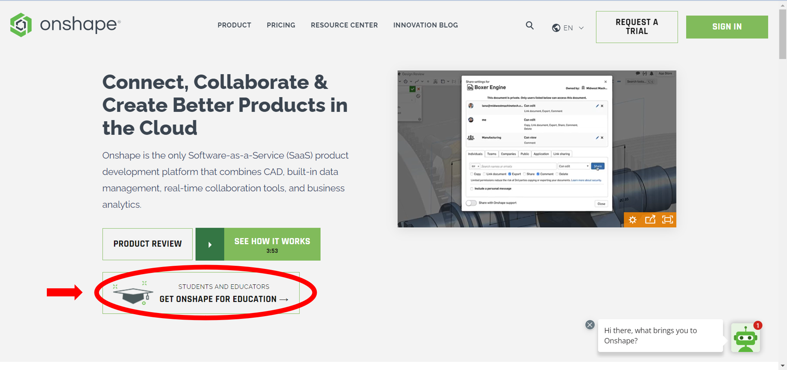This screenshot has height=370, width=787.
Task: Click the Manufacturing team group icon
Action: coord(471,138)
